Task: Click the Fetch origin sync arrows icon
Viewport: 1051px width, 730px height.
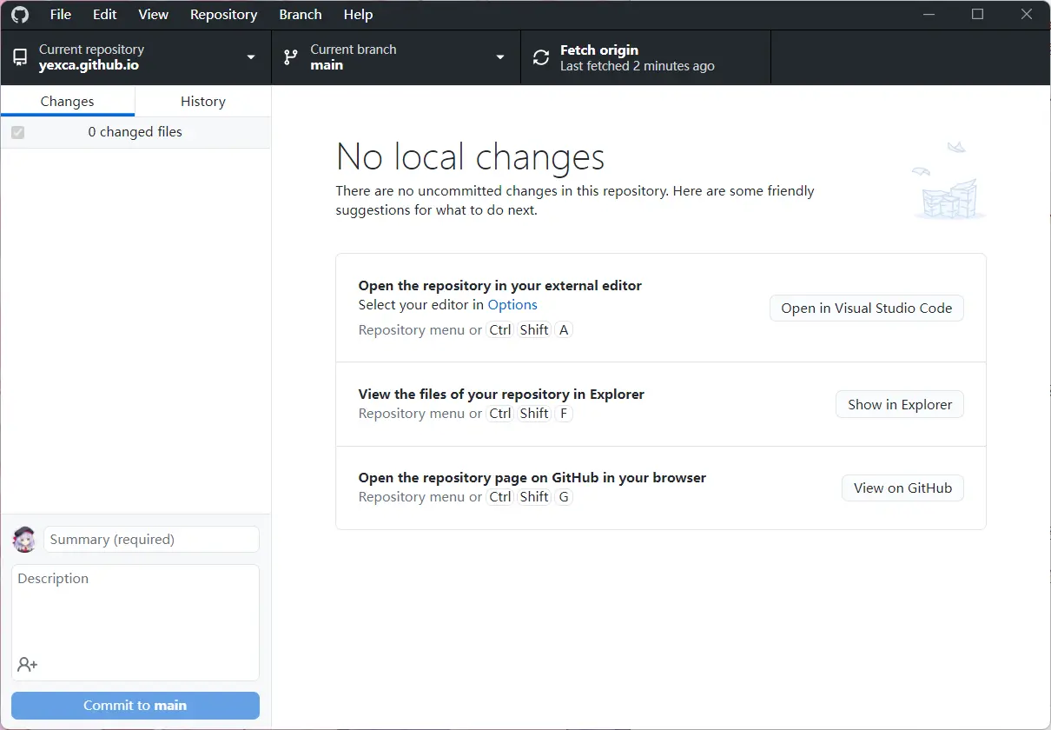Action: click(x=540, y=56)
